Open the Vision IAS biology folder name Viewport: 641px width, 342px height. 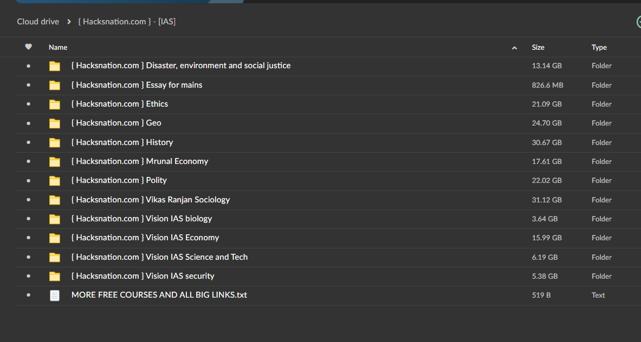pos(141,219)
